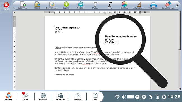
Task: Click the left indent marker on ruler
Action: tap(55, 12)
